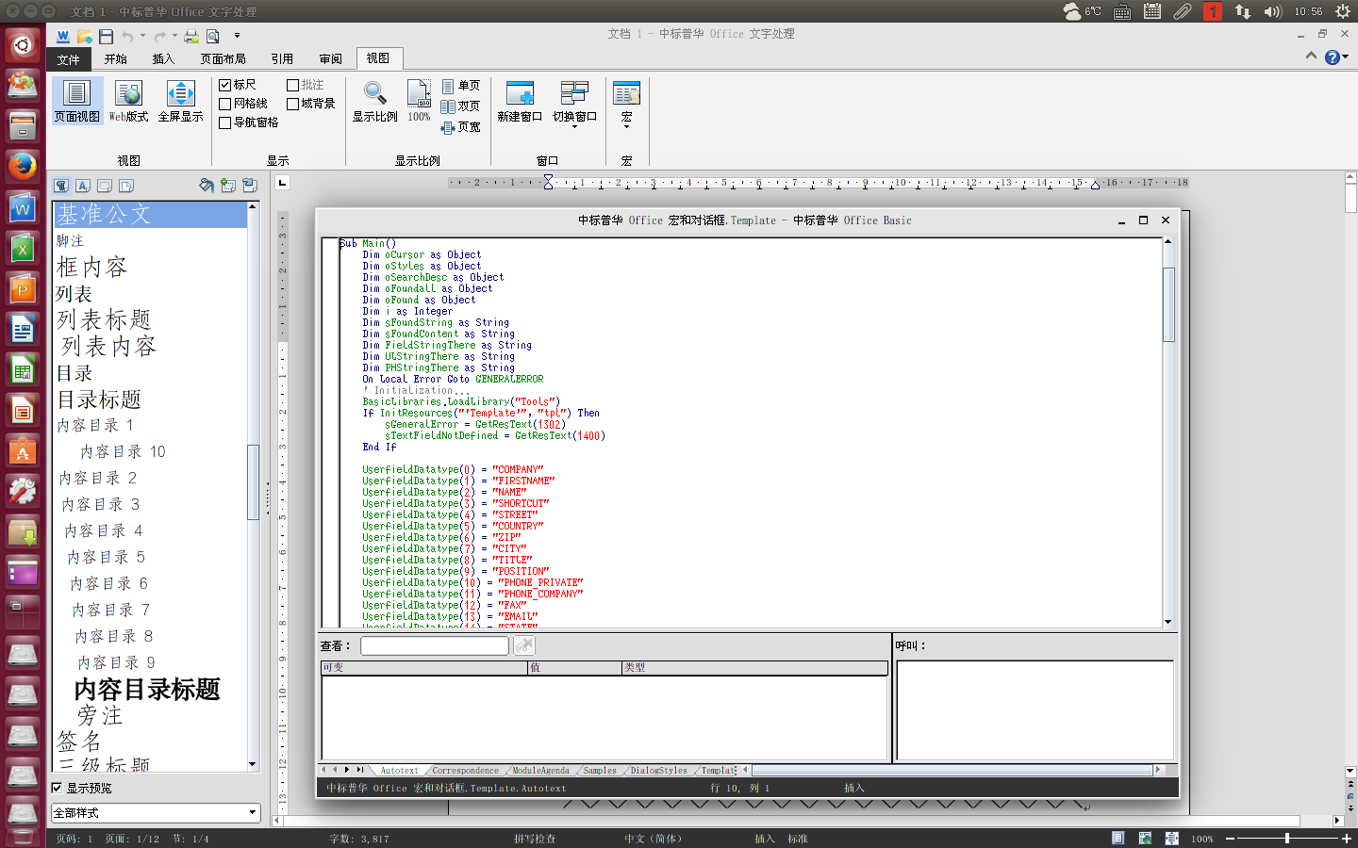Click the module tabs horizontal scrollbar

click(952, 770)
